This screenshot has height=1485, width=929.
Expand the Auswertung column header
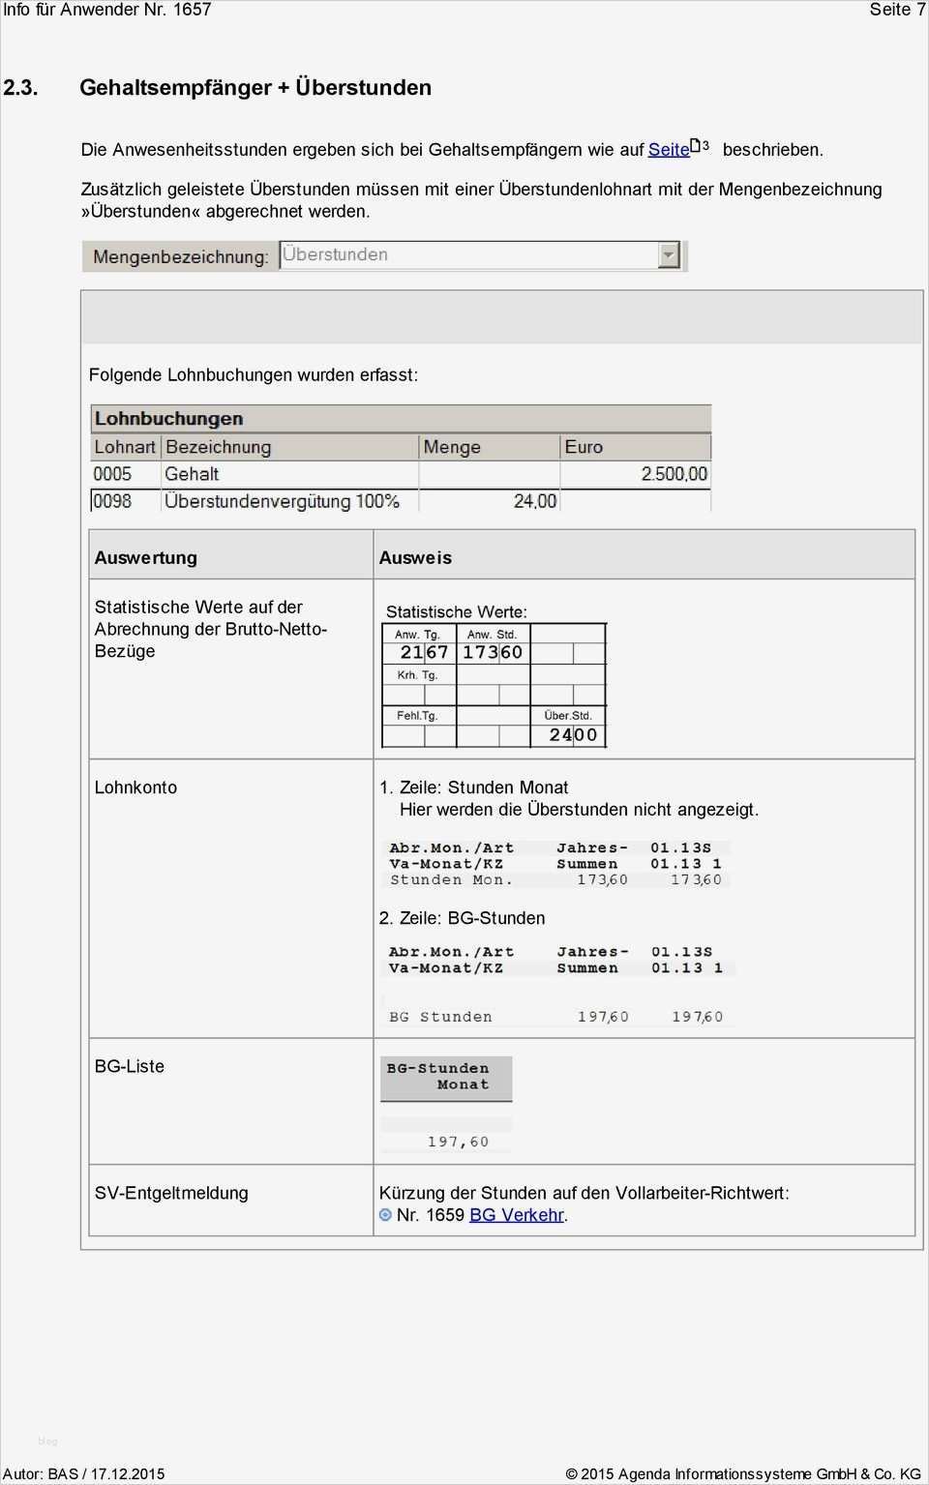pos(145,556)
